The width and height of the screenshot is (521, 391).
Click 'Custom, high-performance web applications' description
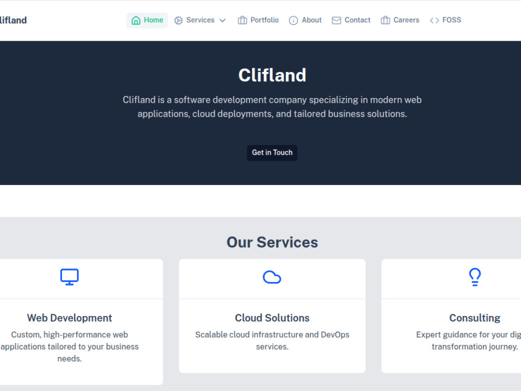pos(69,347)
